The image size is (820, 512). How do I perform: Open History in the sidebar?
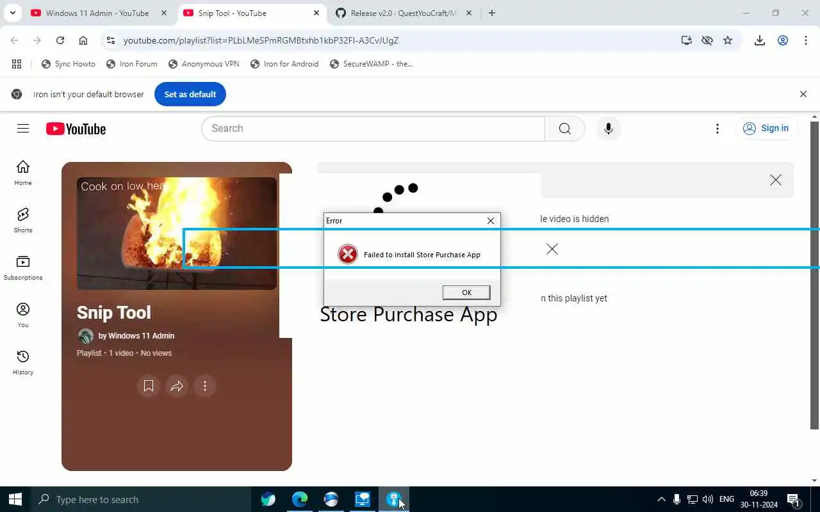[x=23, y=362]
